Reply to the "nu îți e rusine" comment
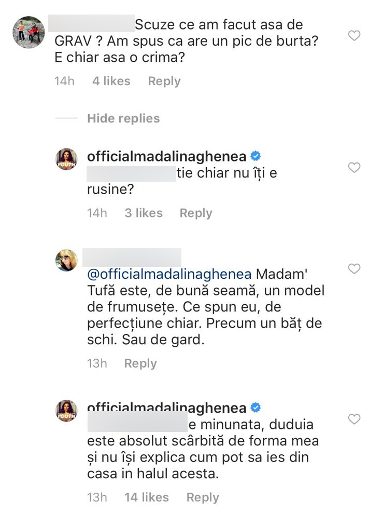Image resolution: width=383 pixels, height=515 pixels. tap(196, 213)
